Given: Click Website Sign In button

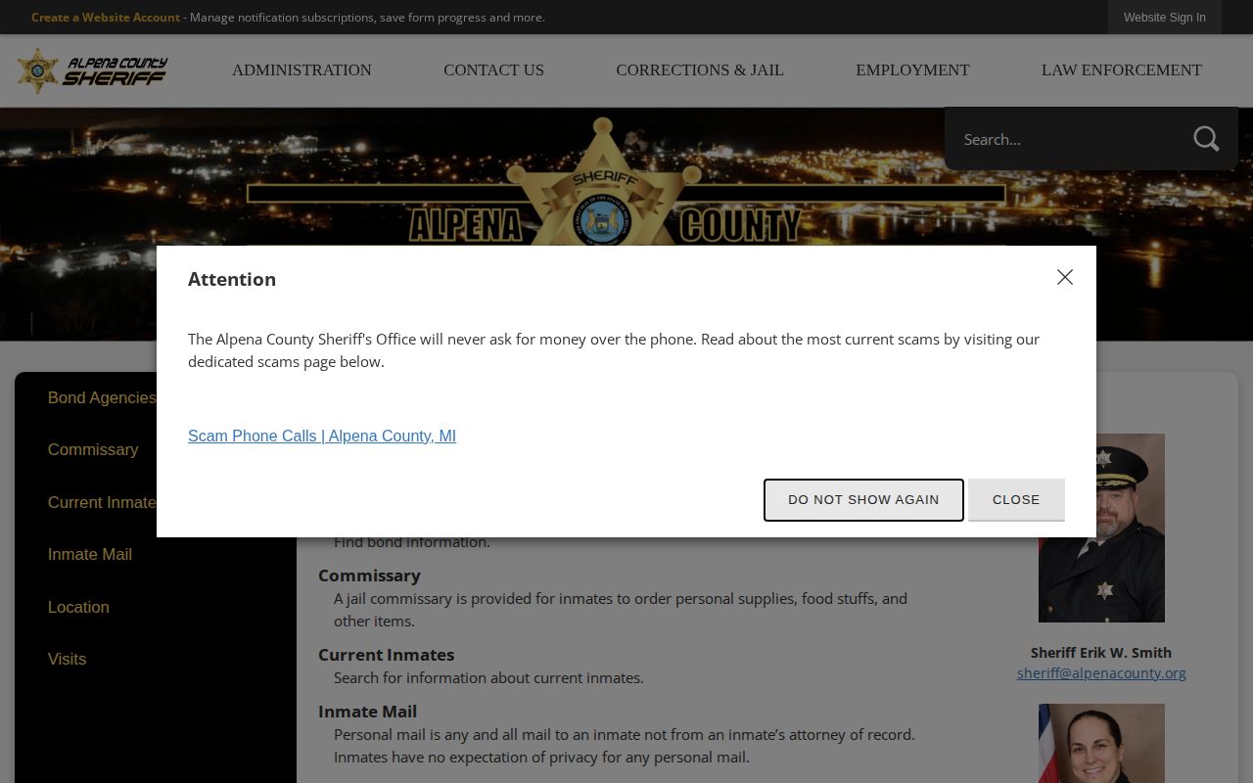Looking at the screenshot, I should pos(1165,18).
